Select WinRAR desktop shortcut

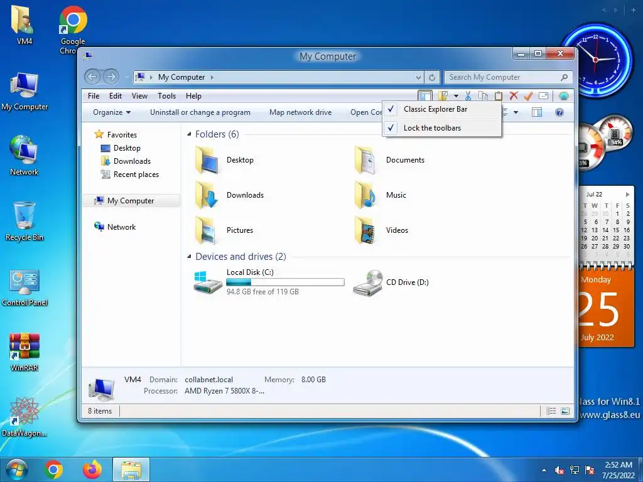pos(24,351)
